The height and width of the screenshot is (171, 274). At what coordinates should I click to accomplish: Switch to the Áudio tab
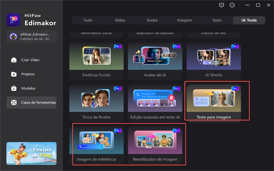click(152, 20)
